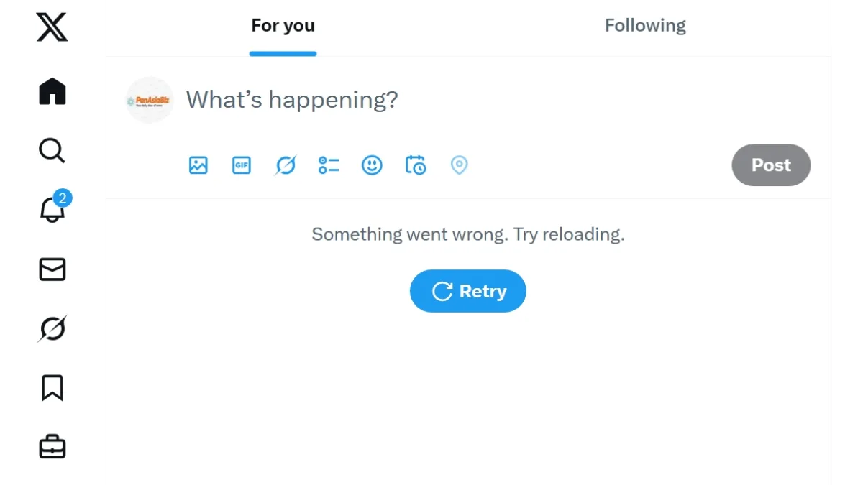Add a poll to the post
The height and width of the screenshot is (485, 863).
click(329, 165)
